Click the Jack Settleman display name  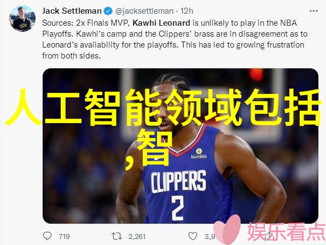[72, 11]
